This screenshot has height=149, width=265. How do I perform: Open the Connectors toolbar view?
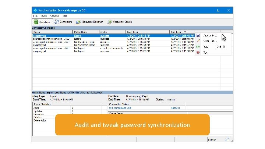tap(63, 22)
